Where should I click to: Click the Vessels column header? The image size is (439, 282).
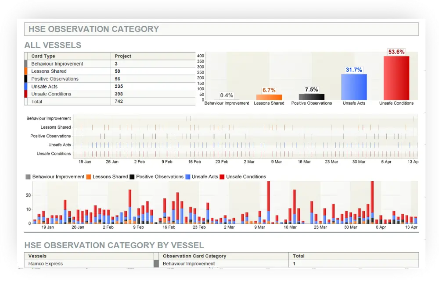point(37,256)
